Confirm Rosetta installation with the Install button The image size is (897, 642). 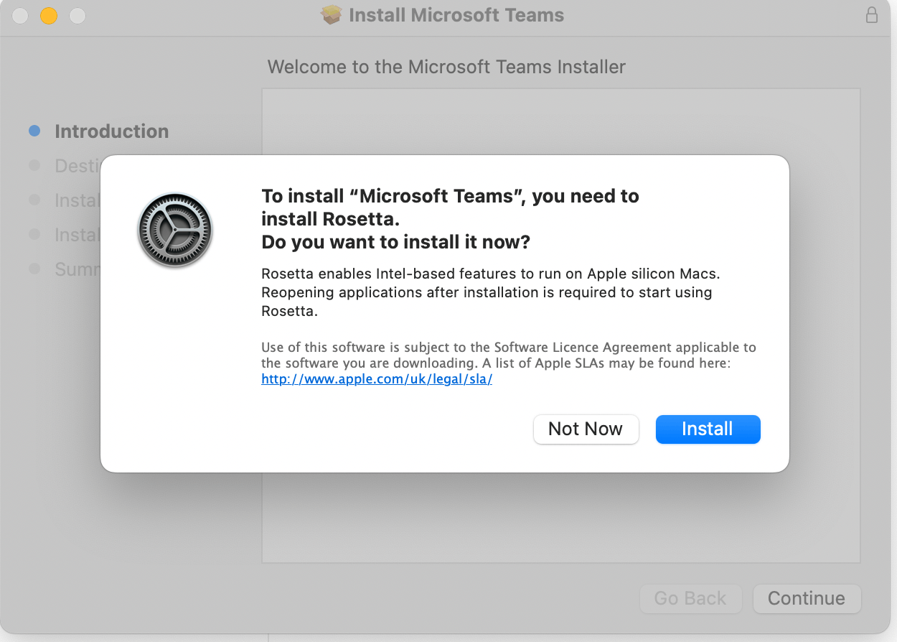click(708, 429)
